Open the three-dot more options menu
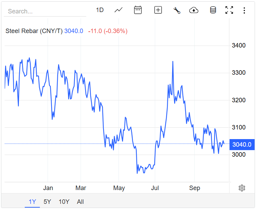 (244, 10)
